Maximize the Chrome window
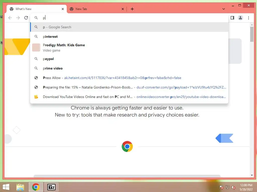The image size is (257, 192). click(x=240, y=5)
